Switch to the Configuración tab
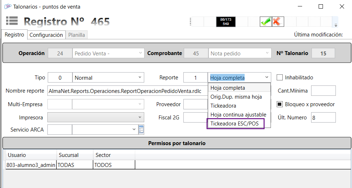Viewport: 352px width, 188px height. [x=46, y=35]
